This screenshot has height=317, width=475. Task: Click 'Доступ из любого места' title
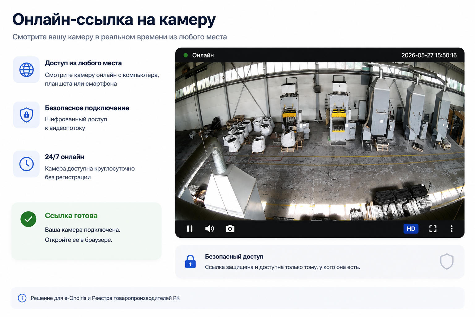[x=83, y=63]
